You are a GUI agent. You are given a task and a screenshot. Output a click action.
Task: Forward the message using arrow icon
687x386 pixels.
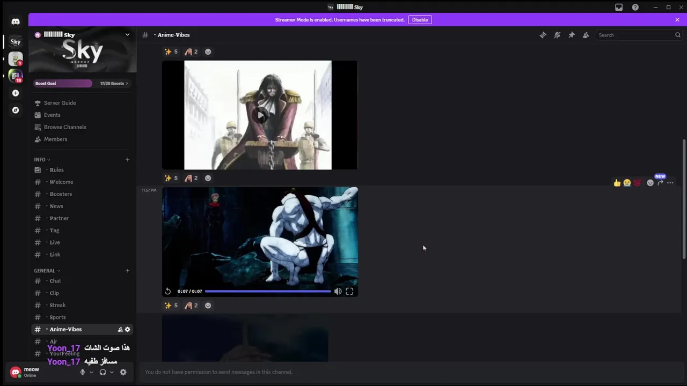coord(660,183)
